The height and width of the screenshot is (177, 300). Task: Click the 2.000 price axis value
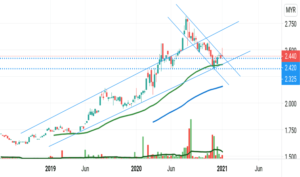[x=291, y=104]
